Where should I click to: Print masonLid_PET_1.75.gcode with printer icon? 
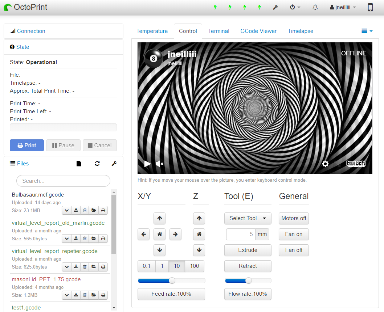pos(103,295)
